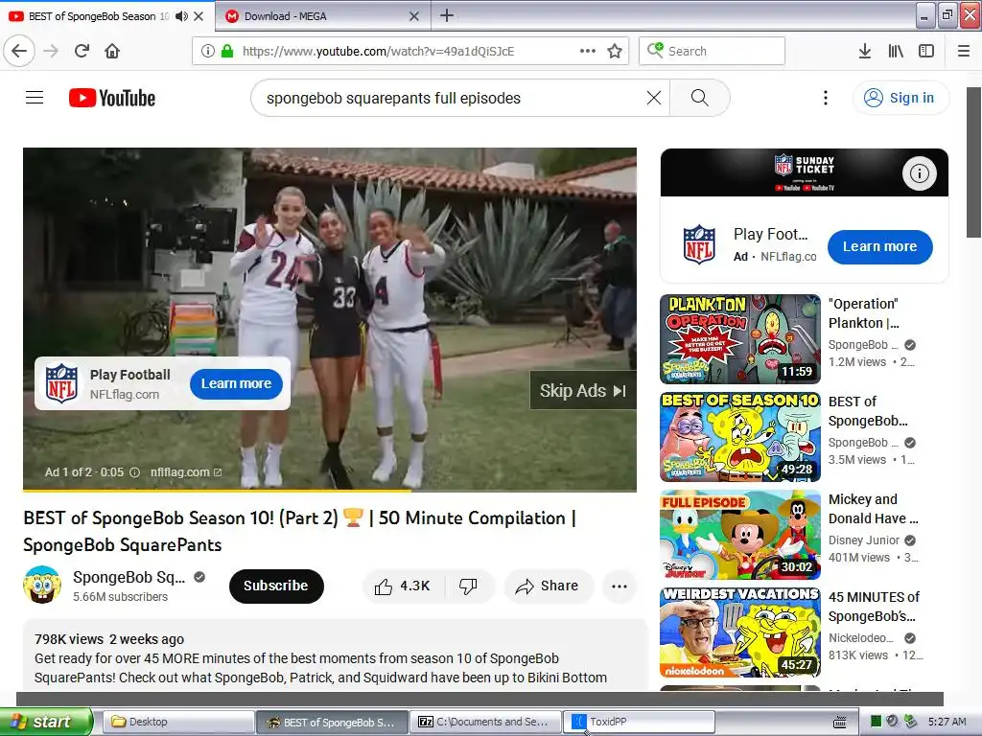Mute the SpongeBob tab audio
Screen dimensions: 982x736
(181, 16)
